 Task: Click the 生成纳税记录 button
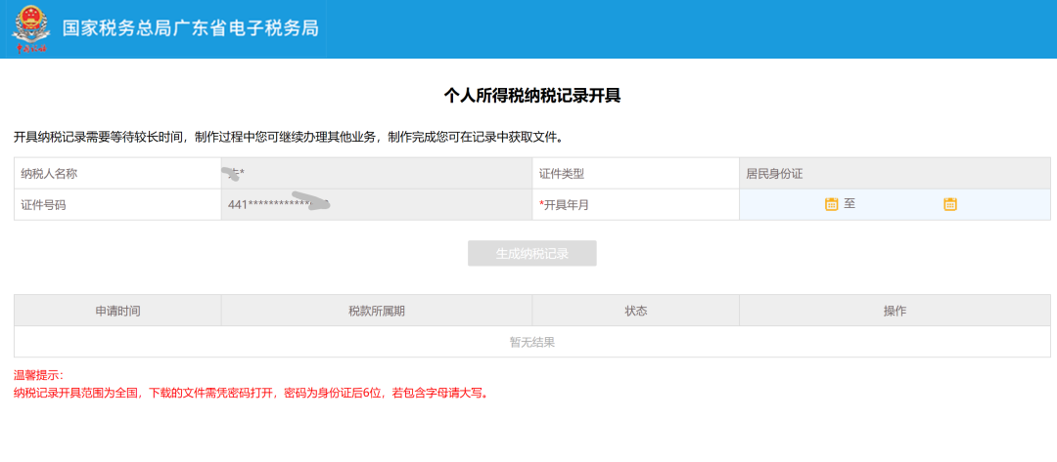click(531, 254)
